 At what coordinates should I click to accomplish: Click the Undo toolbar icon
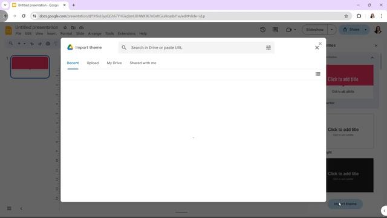(32, 44)
